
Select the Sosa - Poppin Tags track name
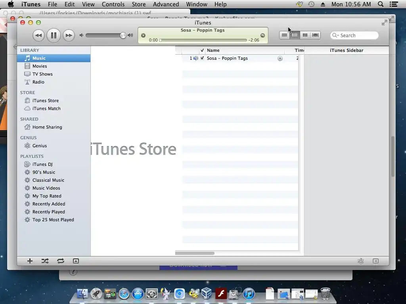pyautogui.click(x=227, y=58)
